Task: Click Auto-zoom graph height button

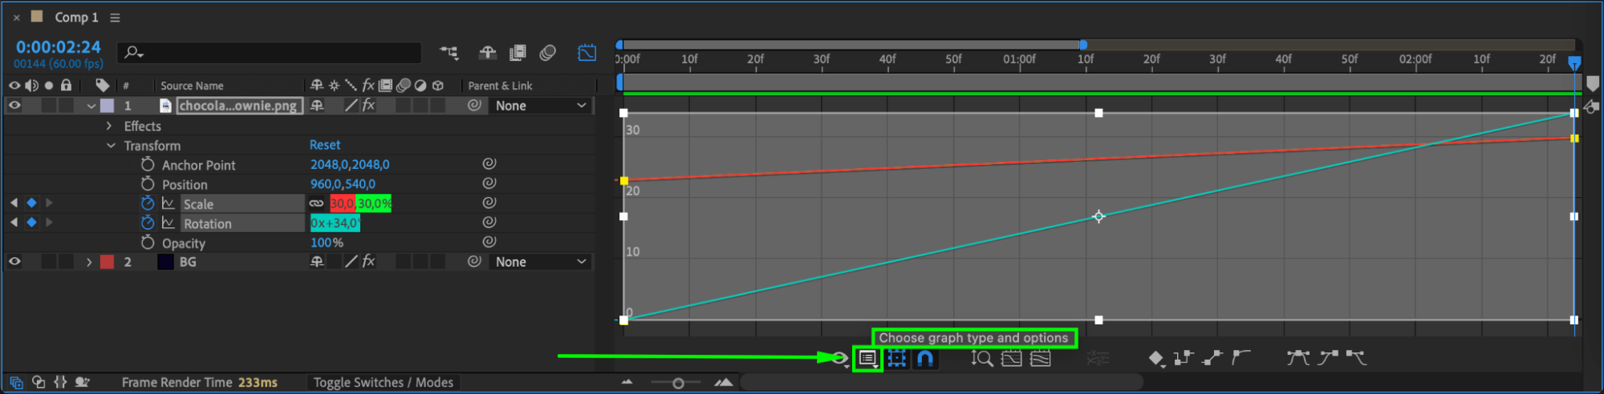Action: [982, 359]
